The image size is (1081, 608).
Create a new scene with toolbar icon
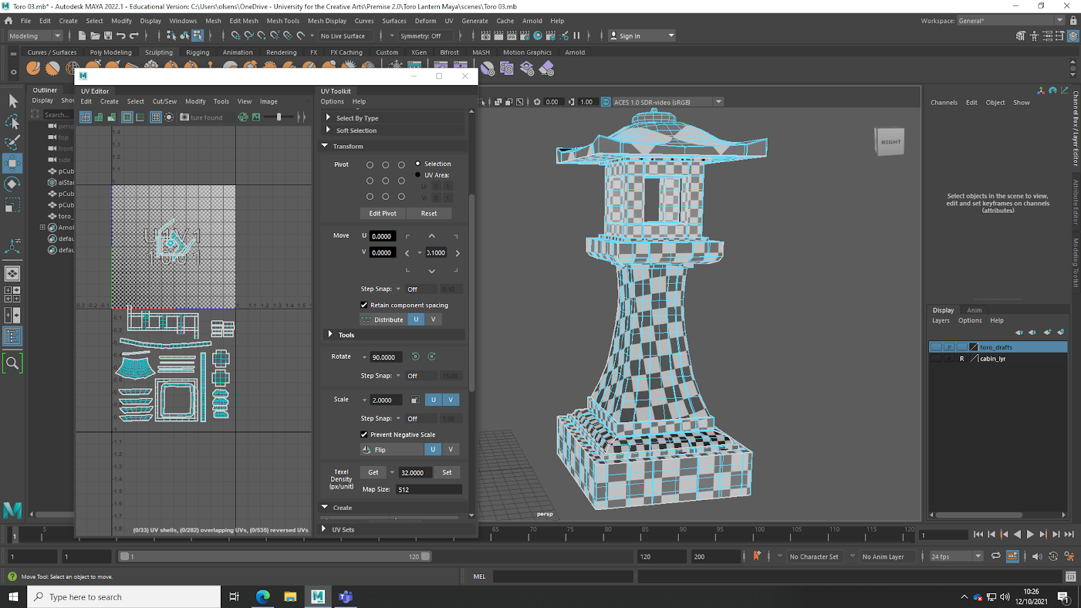point(82,36)
